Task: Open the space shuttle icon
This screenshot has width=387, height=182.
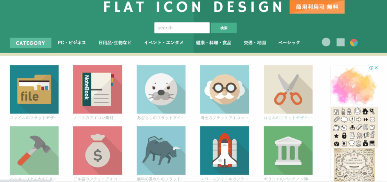Action: point(224,150)
